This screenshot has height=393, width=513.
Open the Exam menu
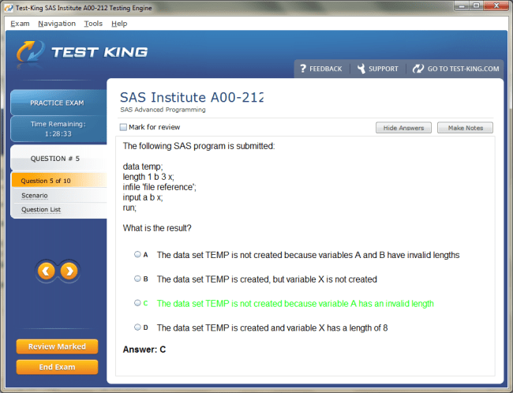pyautogui.click(x=20, y=24)
